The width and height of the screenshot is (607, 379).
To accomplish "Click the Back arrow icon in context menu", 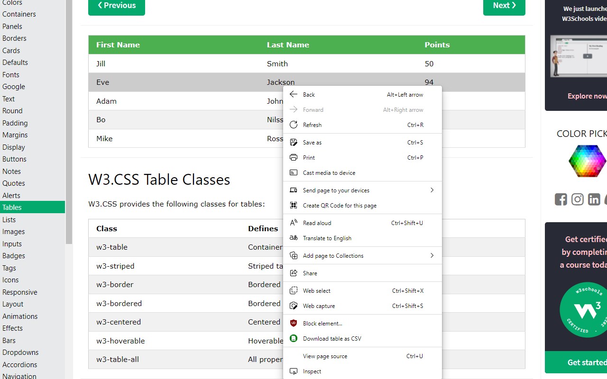I will pyautogui.click(x=294, y=94).
